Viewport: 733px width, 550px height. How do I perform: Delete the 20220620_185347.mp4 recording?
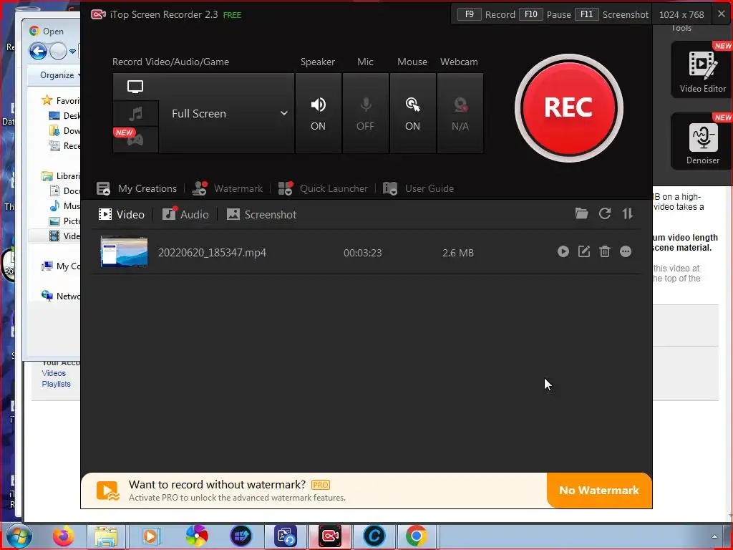pos(605,251)
